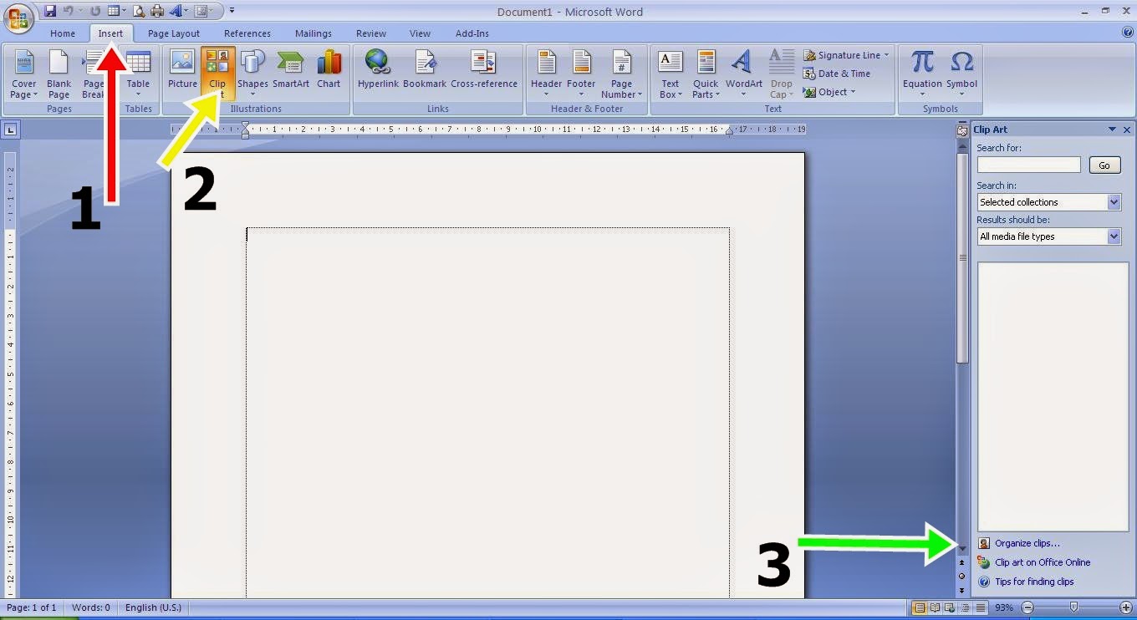Viewport: 1137px width, 620px height.
Task: Go to the References tab
Action: point(247,33)
